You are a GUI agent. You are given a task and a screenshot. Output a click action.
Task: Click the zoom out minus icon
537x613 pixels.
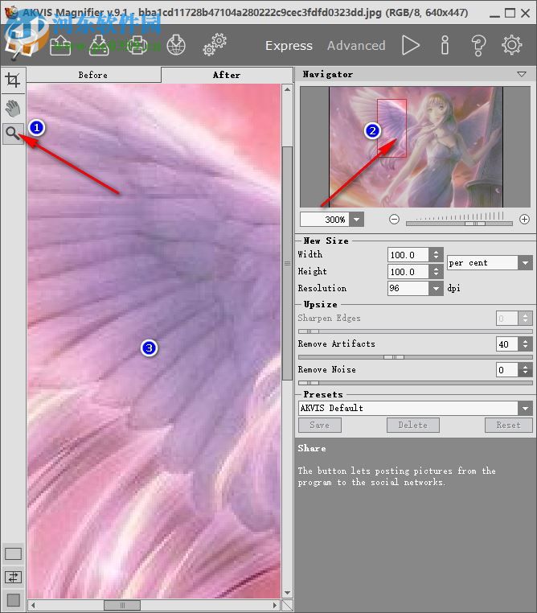pyautogui.click(x=394, y=220)
